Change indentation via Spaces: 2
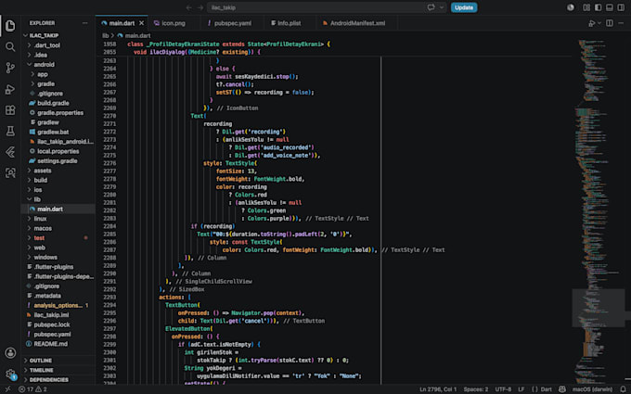This screenshot has width=631, height=394. tap(476, 389)
